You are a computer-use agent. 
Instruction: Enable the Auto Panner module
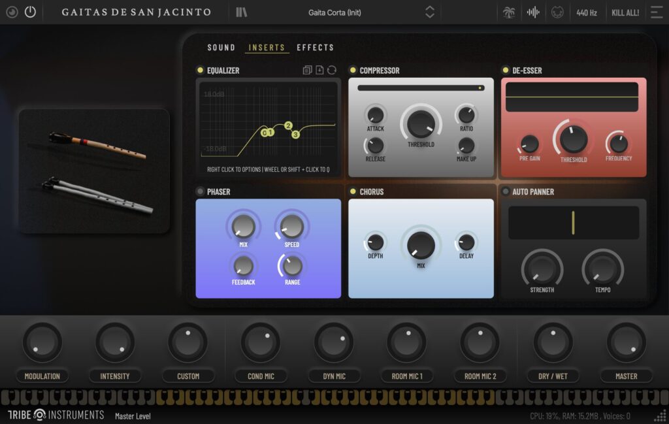[505, 191]
